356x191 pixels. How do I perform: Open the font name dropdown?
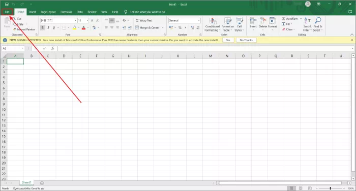click(x=75, y=20)
